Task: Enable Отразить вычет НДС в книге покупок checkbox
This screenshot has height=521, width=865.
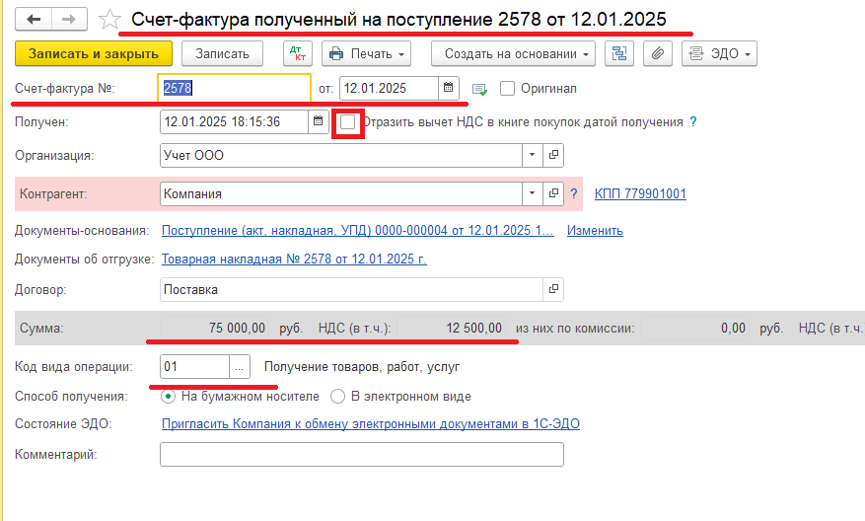Action: tap(347, 122)
